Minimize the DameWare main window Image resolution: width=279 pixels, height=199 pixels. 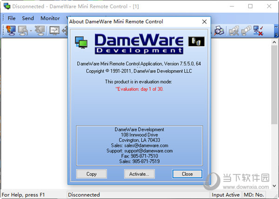point(232,6)
